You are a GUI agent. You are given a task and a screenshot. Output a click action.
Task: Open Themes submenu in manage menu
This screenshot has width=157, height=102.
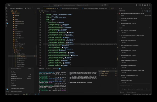[x=21, y=85]
